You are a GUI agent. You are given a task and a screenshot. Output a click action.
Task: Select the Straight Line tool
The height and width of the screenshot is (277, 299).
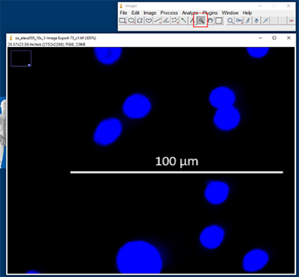[x=158, y=21]
